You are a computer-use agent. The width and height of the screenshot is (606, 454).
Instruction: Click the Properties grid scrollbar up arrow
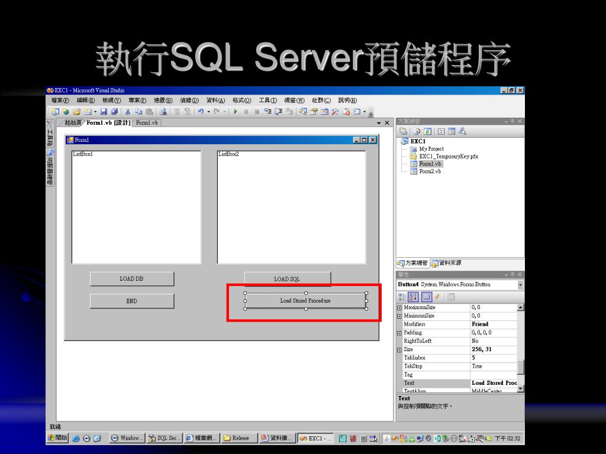click(521, 307)
